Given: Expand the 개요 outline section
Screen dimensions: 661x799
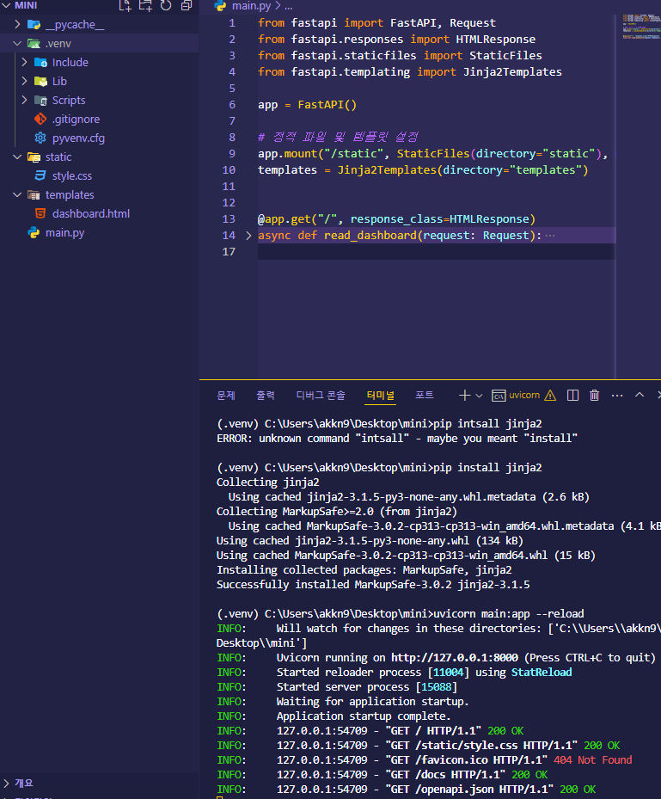Looking at the screenshot, I should 6,784.
